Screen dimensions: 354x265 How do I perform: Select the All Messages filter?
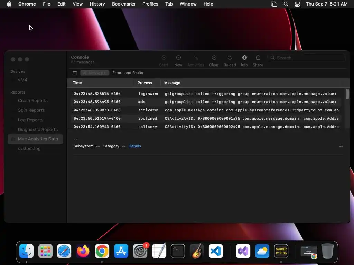95,73
